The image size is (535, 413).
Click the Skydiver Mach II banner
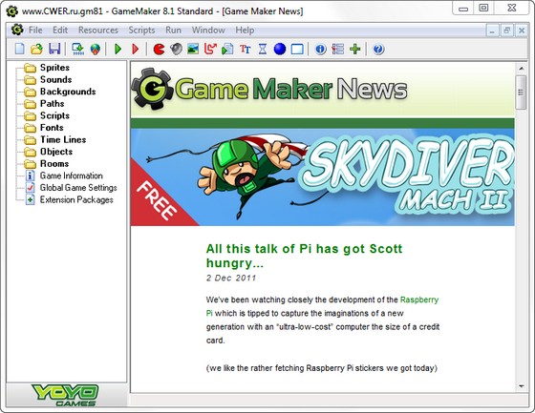point(323,176)
